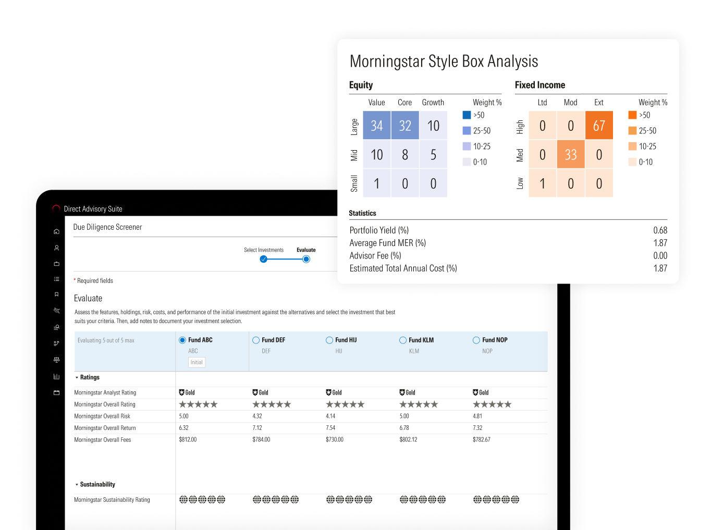This screenshot has width=711, height=530.
Task: Open the bulleted list icon in sidebar
Action: (56, 279)
